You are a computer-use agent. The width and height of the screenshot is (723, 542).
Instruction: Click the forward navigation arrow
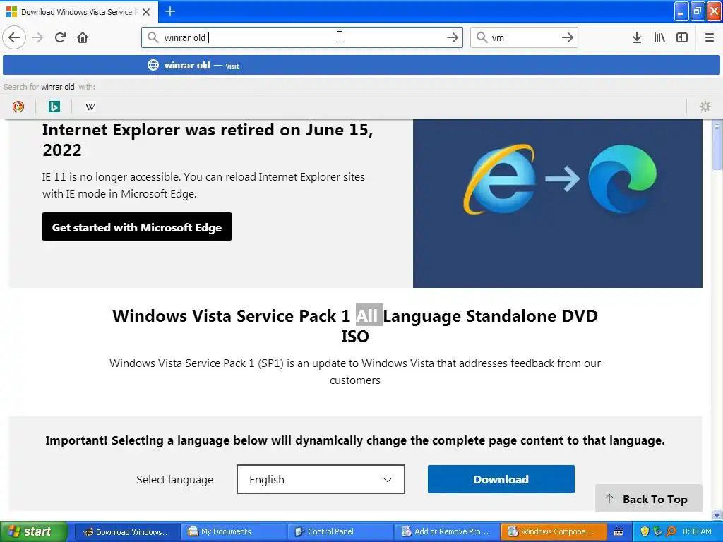[37, 37]
